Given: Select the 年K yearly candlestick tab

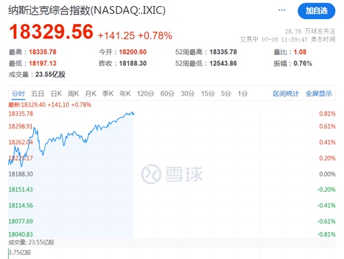Looking at the screenshot, I should 125,93.
